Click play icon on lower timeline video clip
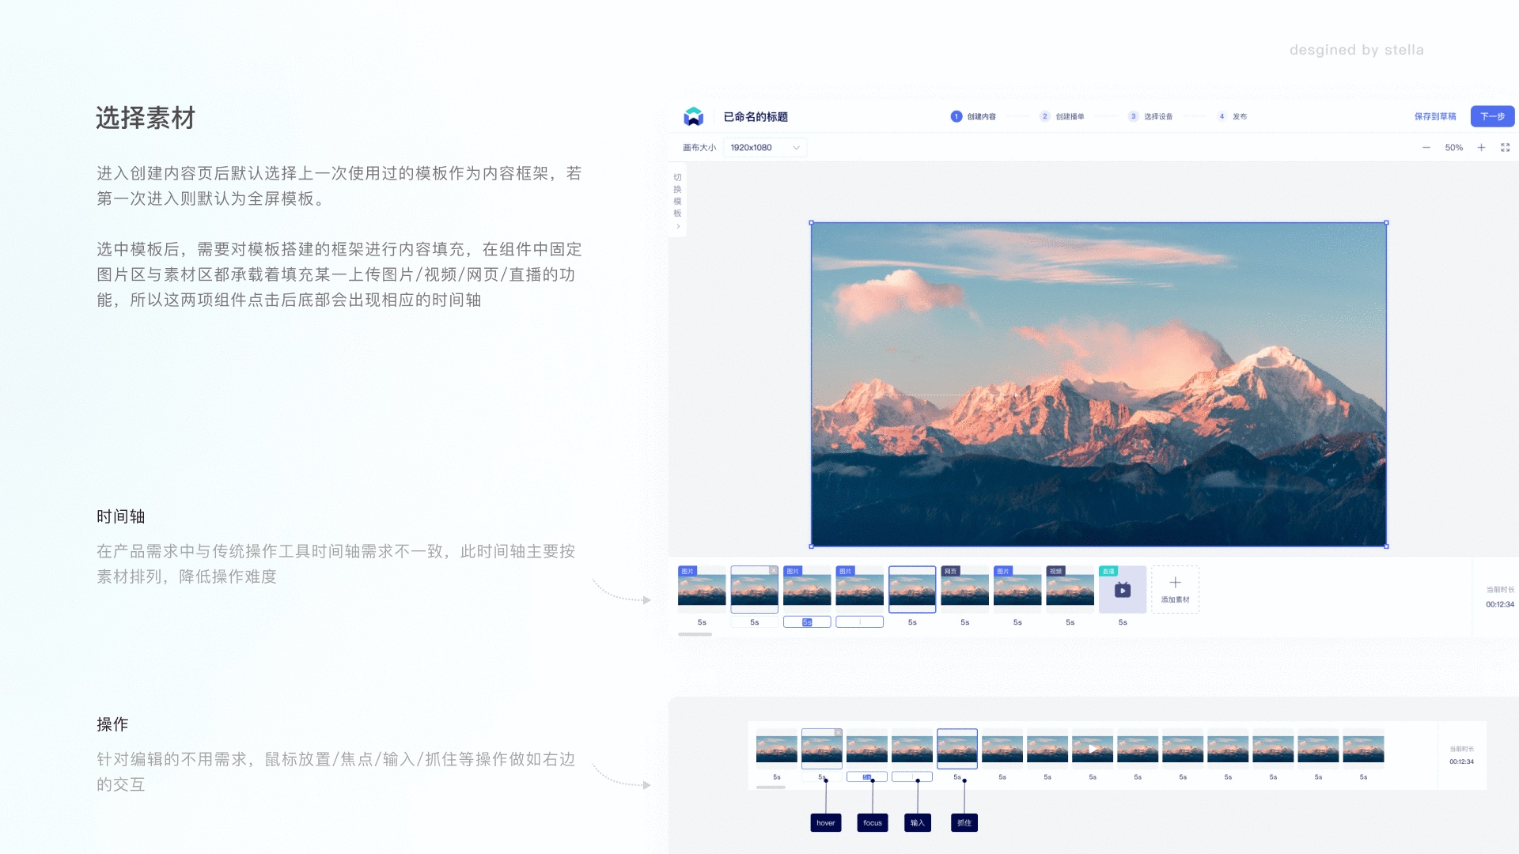The height and width of the screenshot is (854, 1519). pos(1092,749)
